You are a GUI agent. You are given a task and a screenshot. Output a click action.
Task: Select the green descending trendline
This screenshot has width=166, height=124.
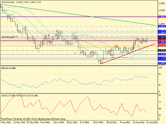(x=78, y=15)
